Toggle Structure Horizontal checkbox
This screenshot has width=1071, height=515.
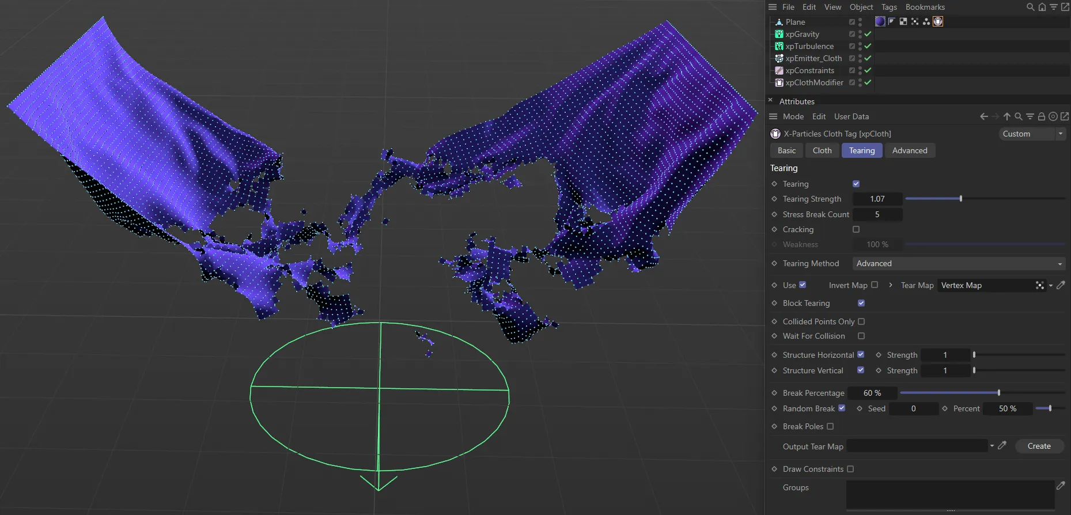pos(861,354)
